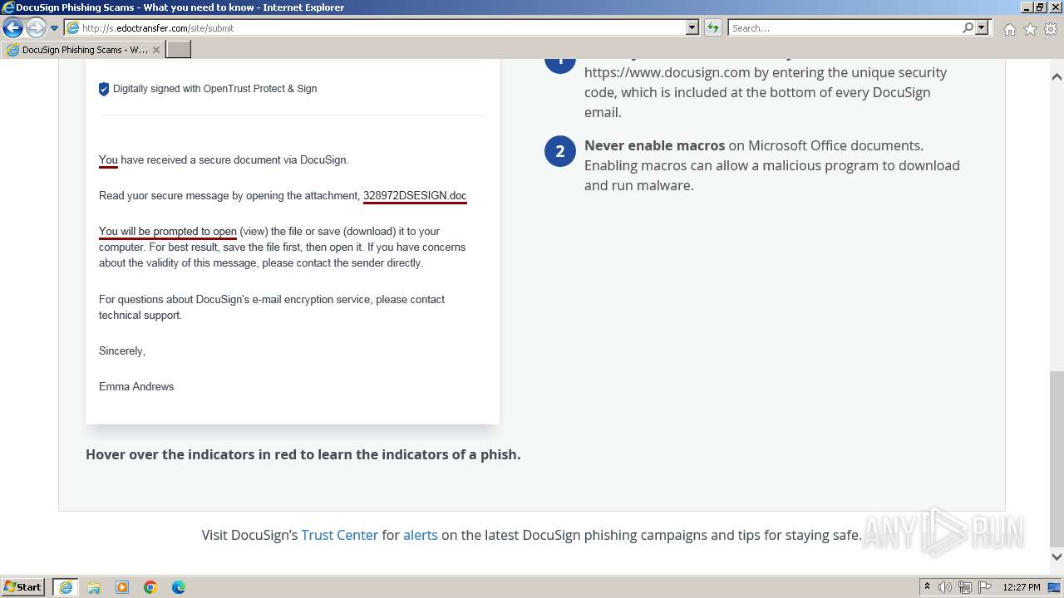This screenshot has width=1064, height=598.
Task: Click "Never enable macros" bold text
Action: [654, 145]
